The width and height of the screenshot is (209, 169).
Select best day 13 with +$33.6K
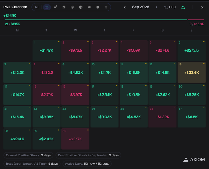pyautogui.click(x=191, y=73)
